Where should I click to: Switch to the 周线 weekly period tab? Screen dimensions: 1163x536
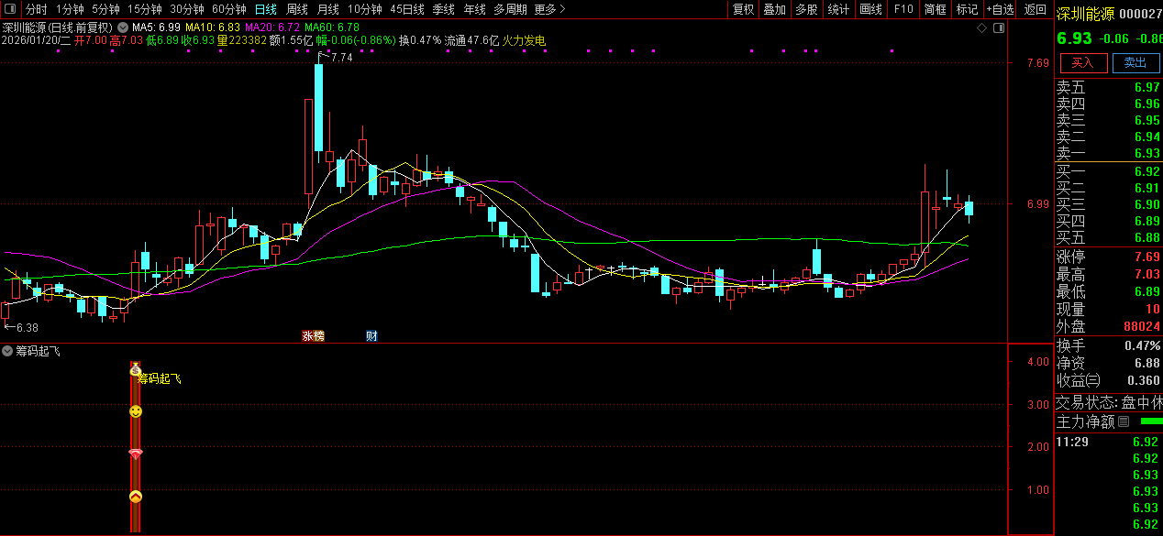coord(297,9)
